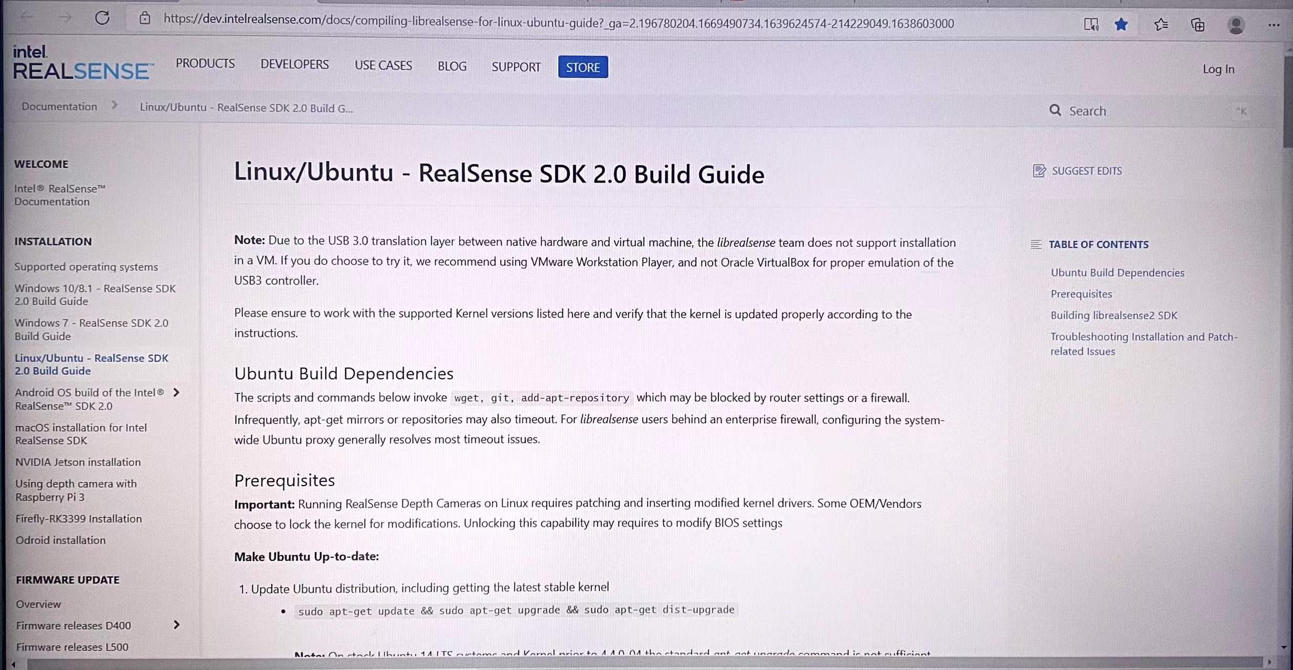Open browser Favorites list icon
The image size is (1293, 670).
[x=1160, y=24]
